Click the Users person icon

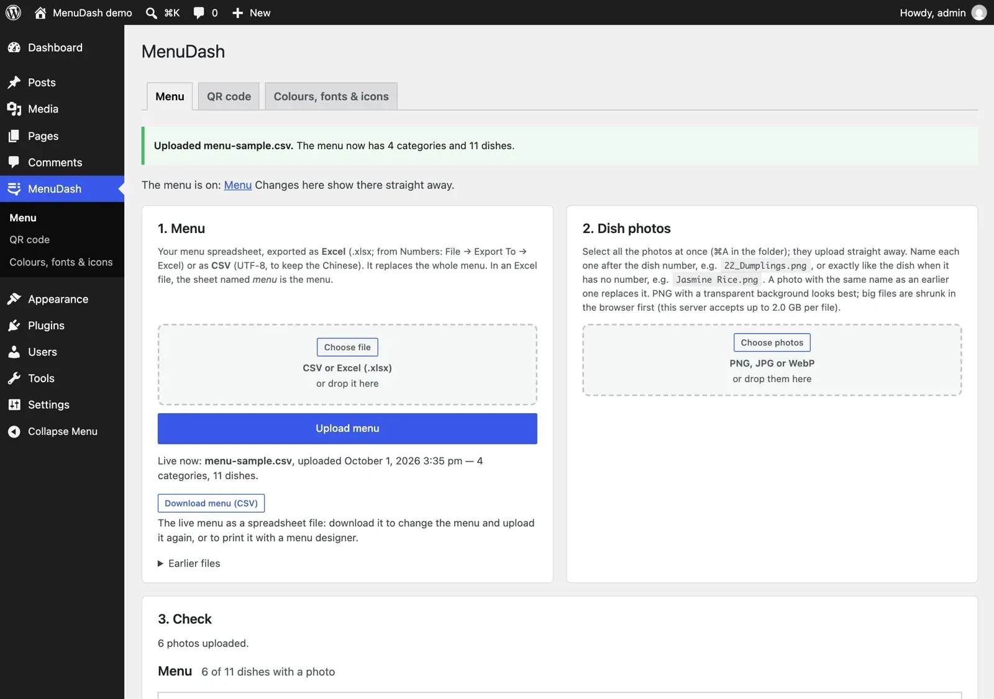[x=14, y=352]
